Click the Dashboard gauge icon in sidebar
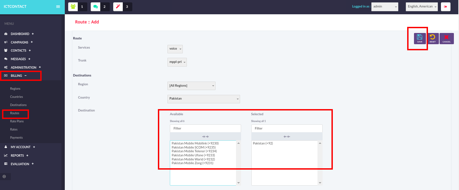459x190 pixels. 6,34
